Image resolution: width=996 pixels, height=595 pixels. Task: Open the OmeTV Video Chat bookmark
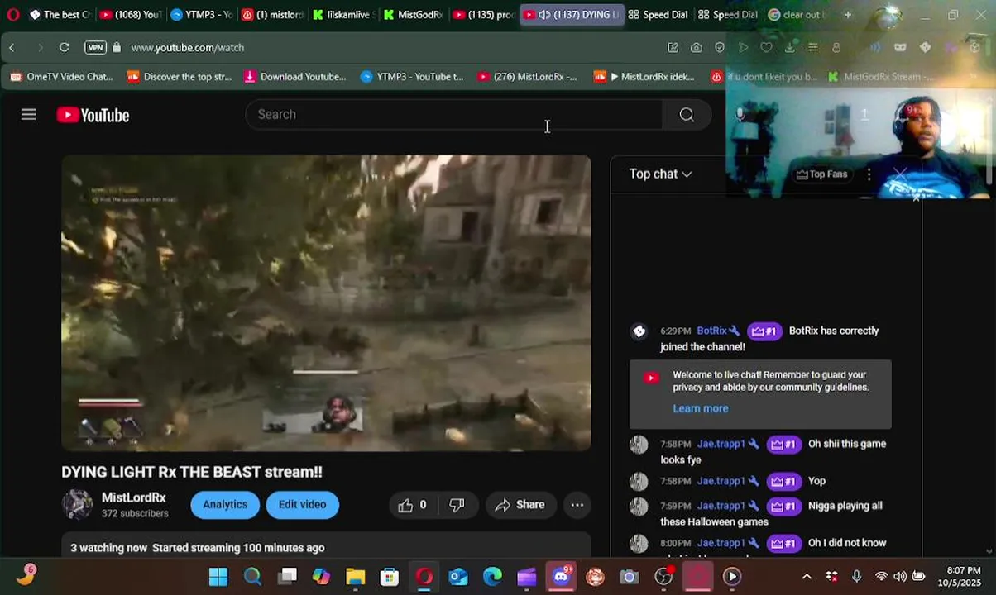click(x=61, y=77)
